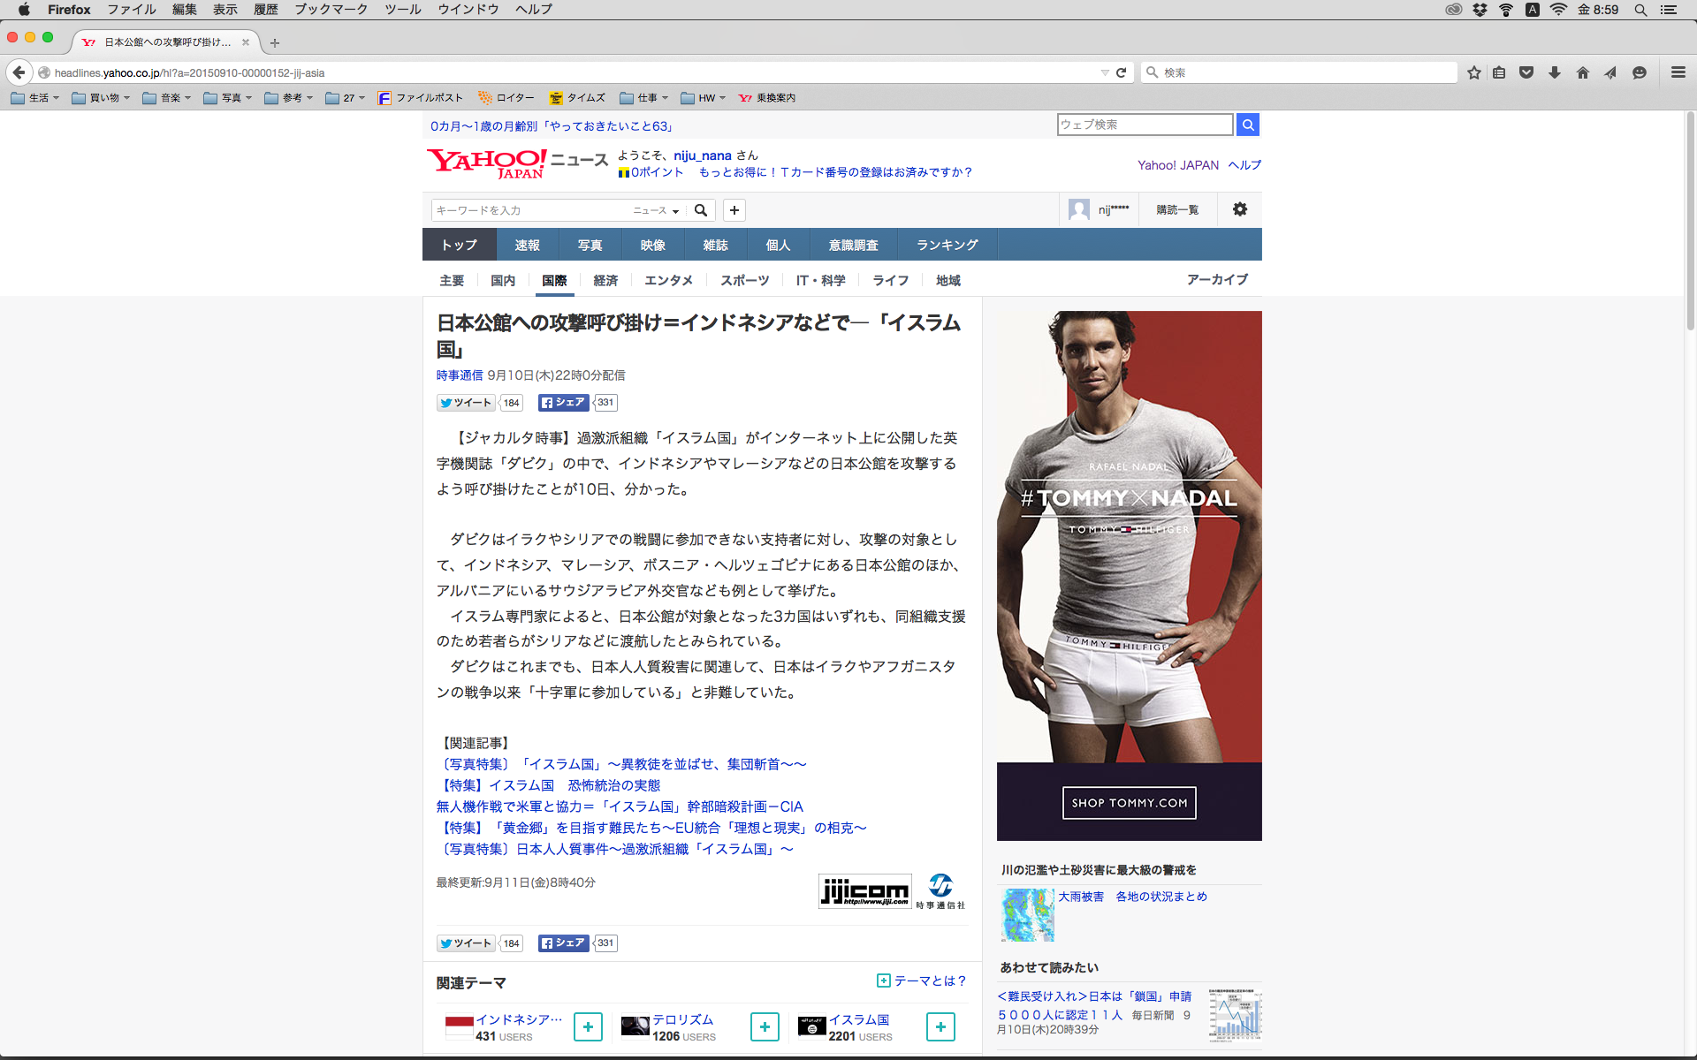Viewport: 1697px width, 1060px height.
Task: Click the Pocket save icon in the toolbar
Action: (1526, 72)
